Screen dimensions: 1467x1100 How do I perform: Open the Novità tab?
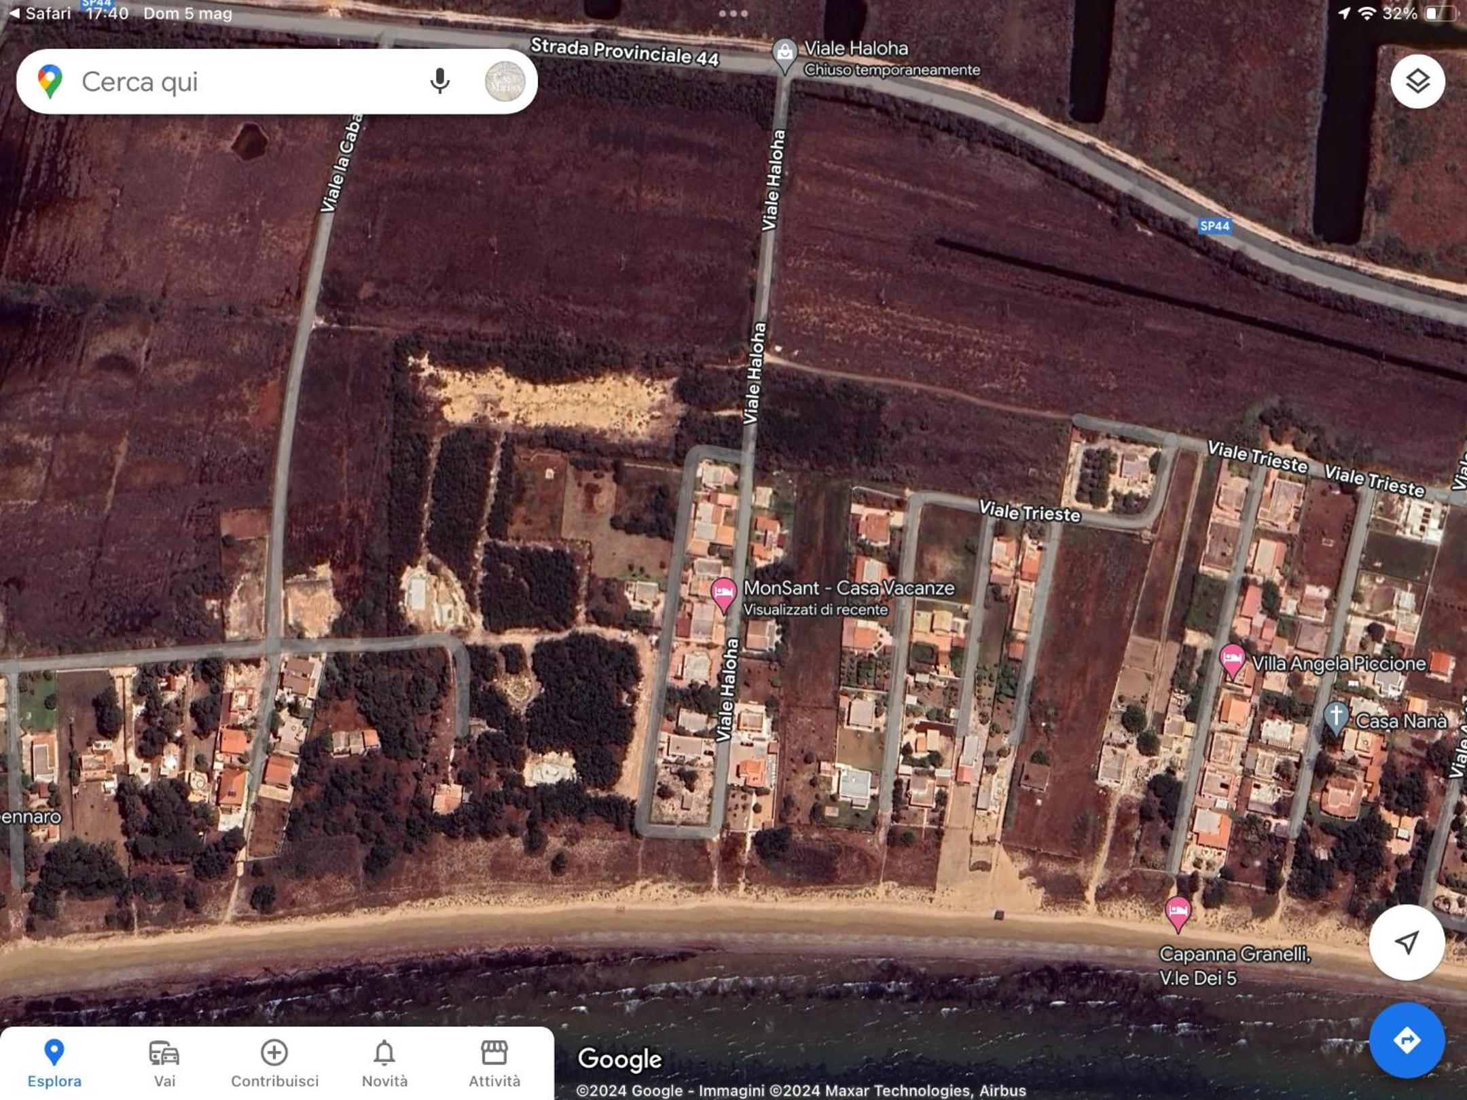[x=384, y=1063]
